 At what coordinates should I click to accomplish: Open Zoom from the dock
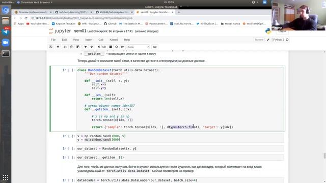[6, 43]
